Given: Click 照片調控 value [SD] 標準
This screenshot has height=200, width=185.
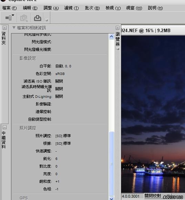Looking at the screenshot, I should click(63, 136).
